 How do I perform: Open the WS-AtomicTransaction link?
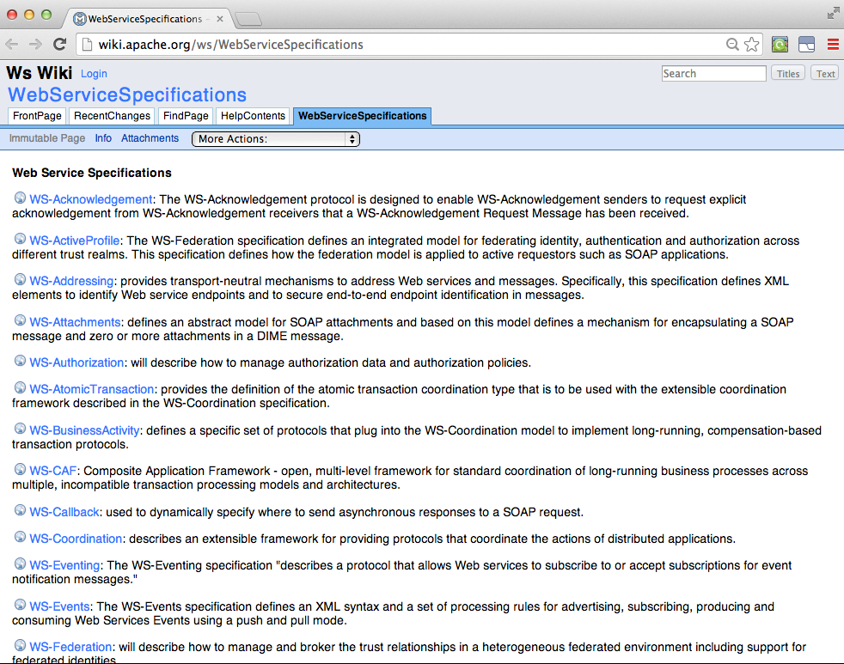click(x=92, y=389)
